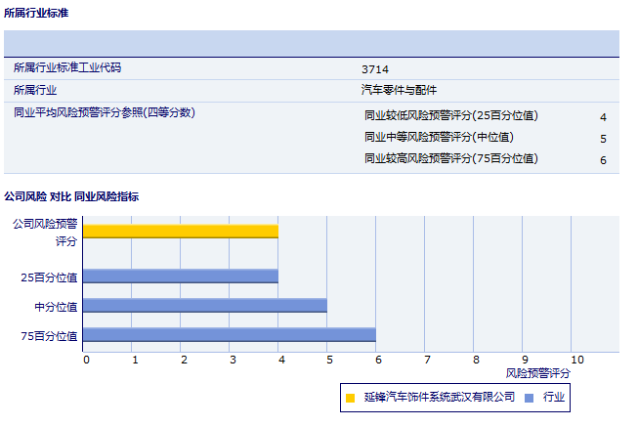This screenshot has width=638, height=426.
Task: Click the 10 tick label on x-axis
Action: point(576,360)
